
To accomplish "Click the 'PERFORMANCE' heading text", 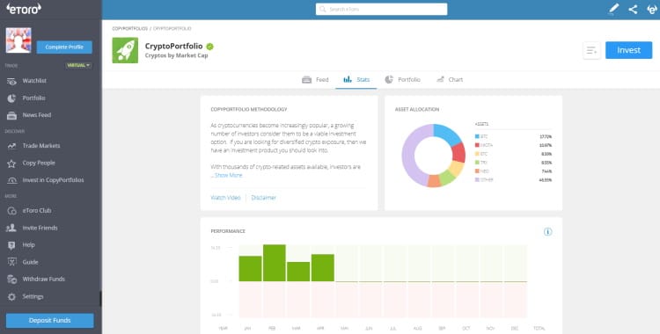I will [x=228, y=231].
